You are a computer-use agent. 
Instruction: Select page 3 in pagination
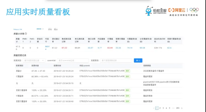[x=163, y=108]
